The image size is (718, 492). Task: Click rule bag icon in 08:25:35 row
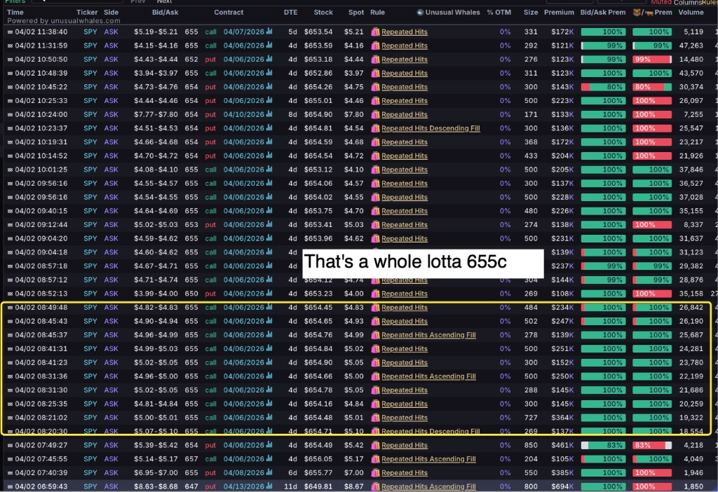376,404
